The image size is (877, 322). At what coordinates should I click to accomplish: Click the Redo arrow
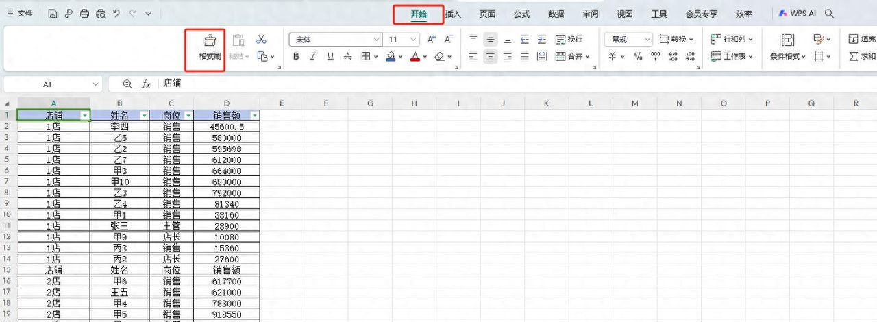click(132, 14)
